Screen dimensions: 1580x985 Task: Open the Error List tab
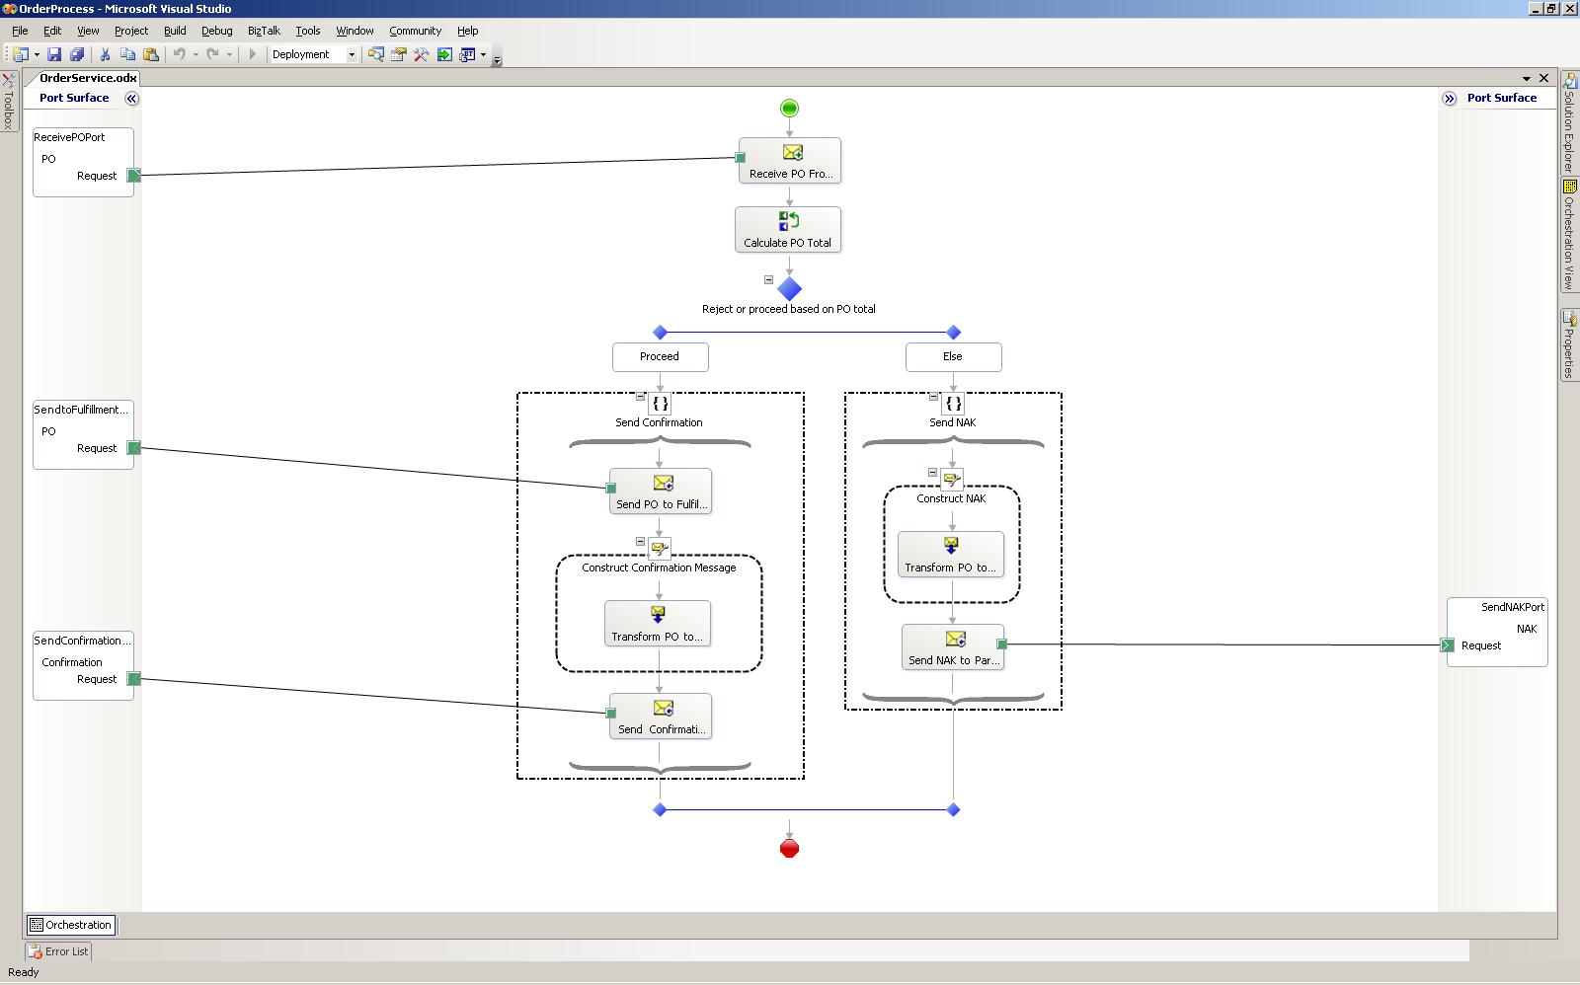(x=58, y=951)
